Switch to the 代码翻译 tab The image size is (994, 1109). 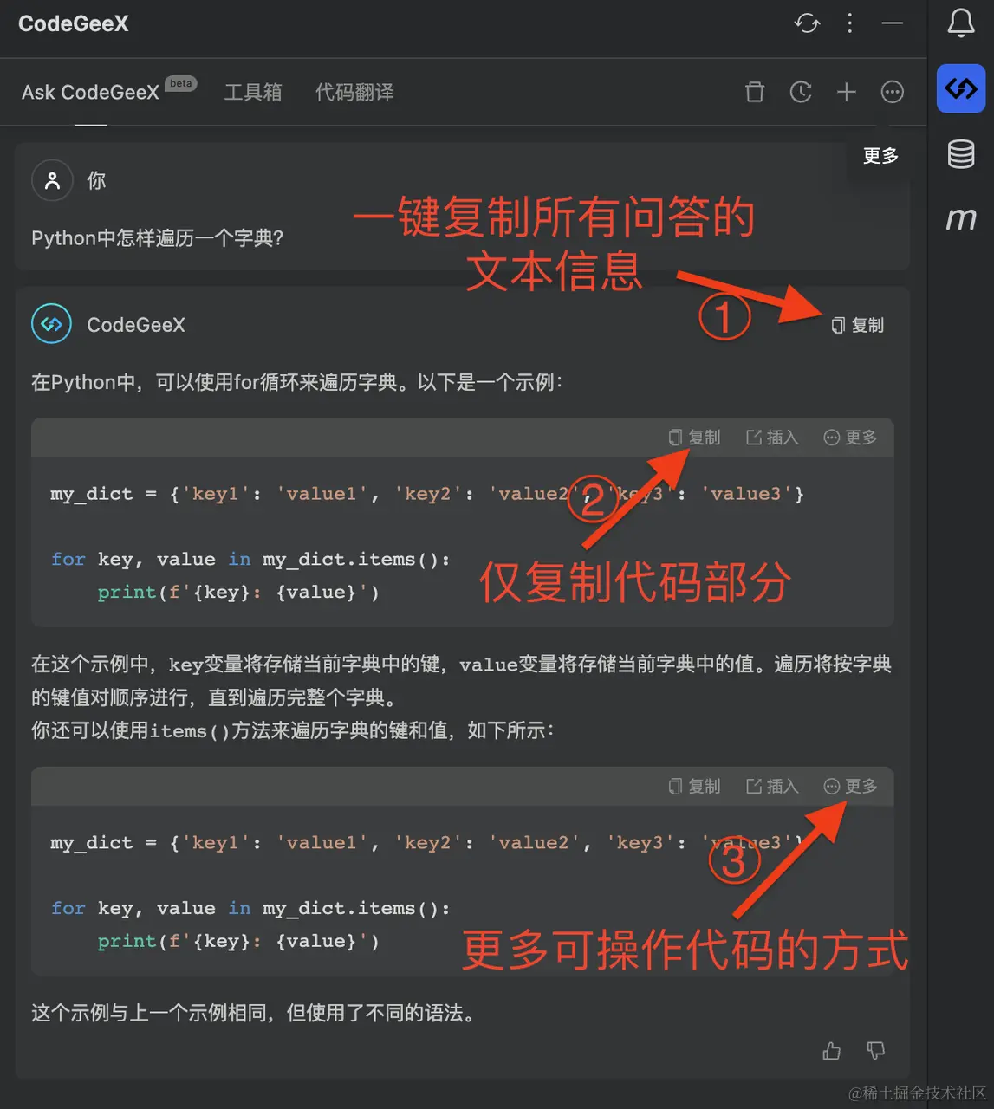(x=354, y=92)
